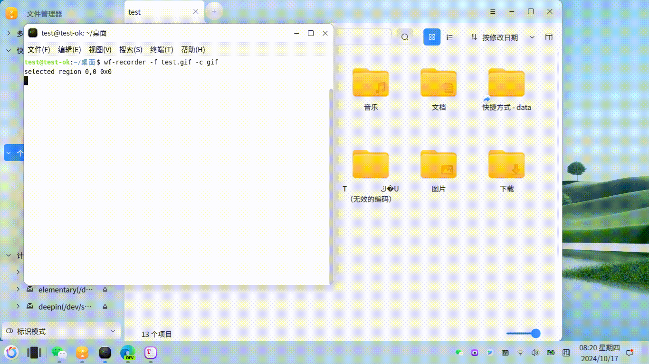
Task: Collapse the sidebar group starting with 快
Action: click(x=8, y=50)
